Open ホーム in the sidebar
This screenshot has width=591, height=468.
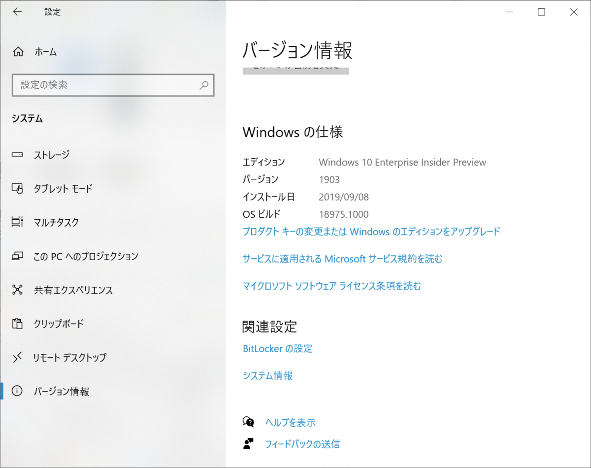pos(45,52)
